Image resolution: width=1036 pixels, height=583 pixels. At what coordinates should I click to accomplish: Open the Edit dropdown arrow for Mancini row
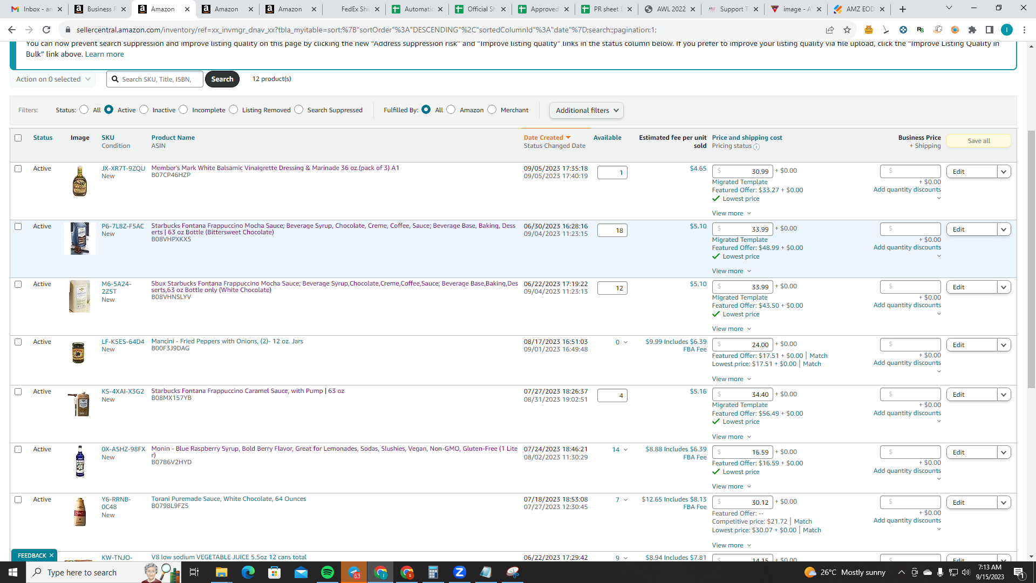1004,345
